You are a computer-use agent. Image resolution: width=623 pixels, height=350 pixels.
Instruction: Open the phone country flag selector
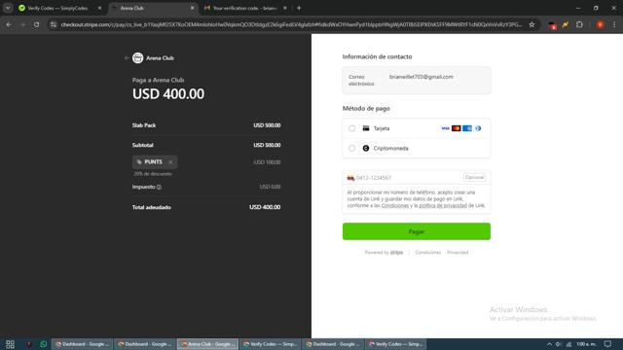click(x=350, y=178)
